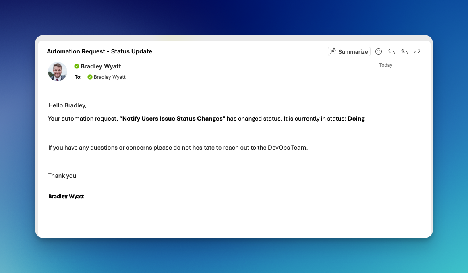
Task: Open sender Bradley Wyatt's contact card
Action: (x=101, y=66)
